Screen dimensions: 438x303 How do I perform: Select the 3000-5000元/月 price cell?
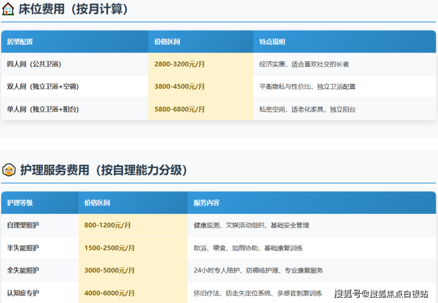(x=109, y=270)
